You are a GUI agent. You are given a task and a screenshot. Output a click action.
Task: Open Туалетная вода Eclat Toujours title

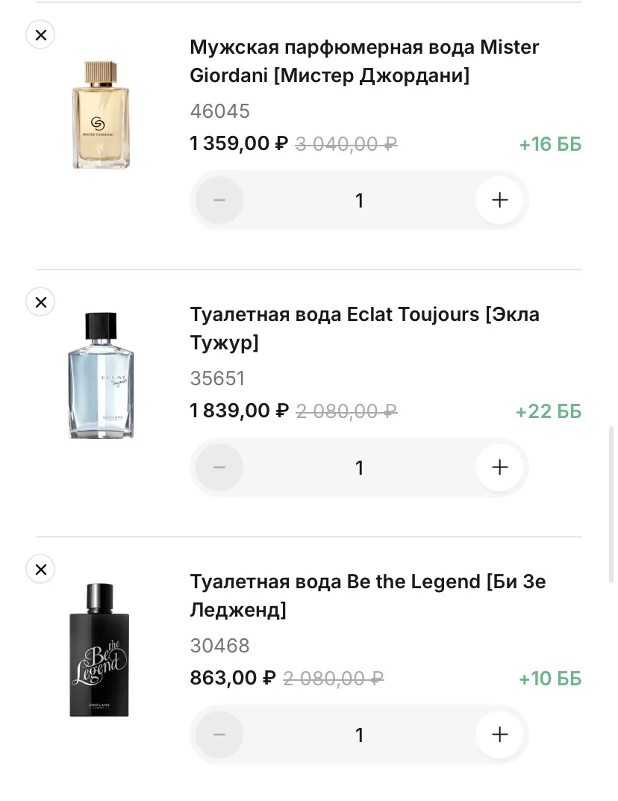(x=364, y=328)
